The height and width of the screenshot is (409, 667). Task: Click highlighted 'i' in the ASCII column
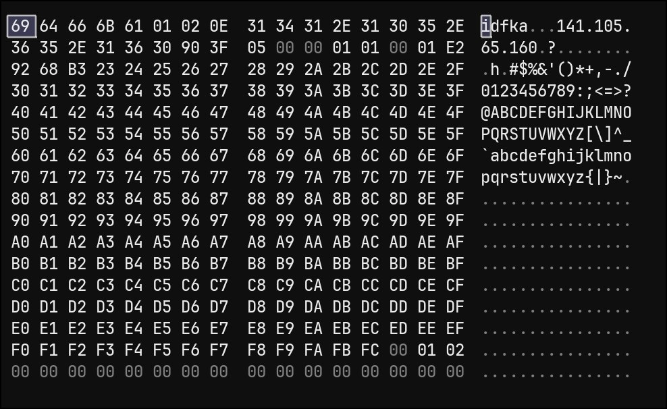[x=486, y=27]
